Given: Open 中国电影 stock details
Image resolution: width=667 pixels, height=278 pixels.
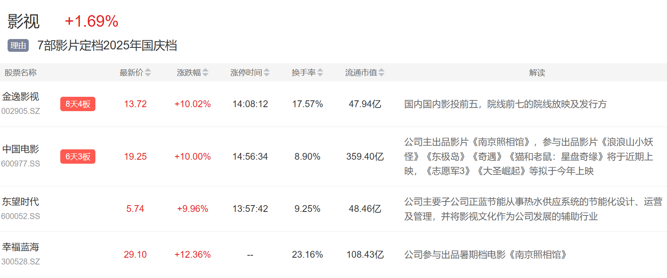Looking at the screenshot, I should pos(21,149).
